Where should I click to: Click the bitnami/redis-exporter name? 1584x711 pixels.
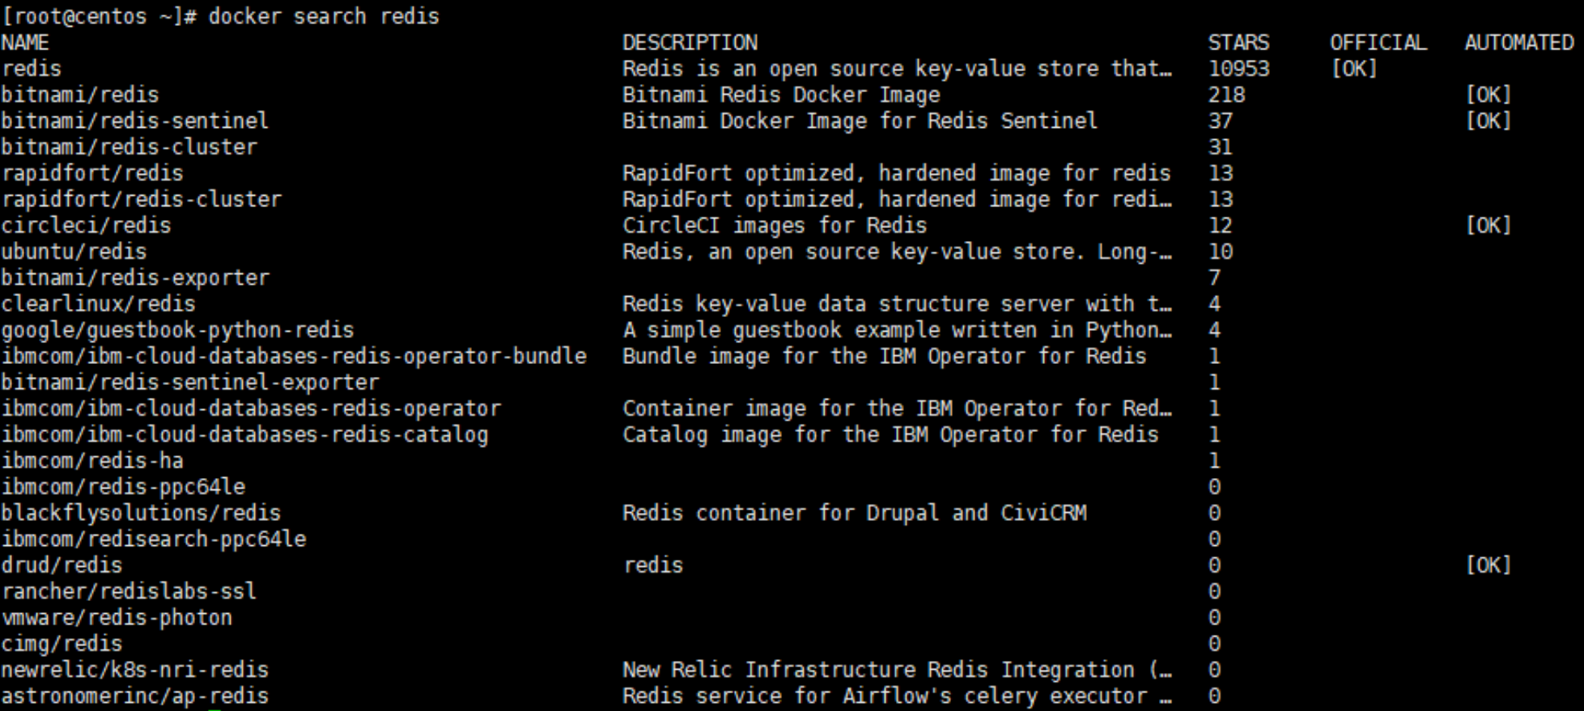[x=135, y=277]
